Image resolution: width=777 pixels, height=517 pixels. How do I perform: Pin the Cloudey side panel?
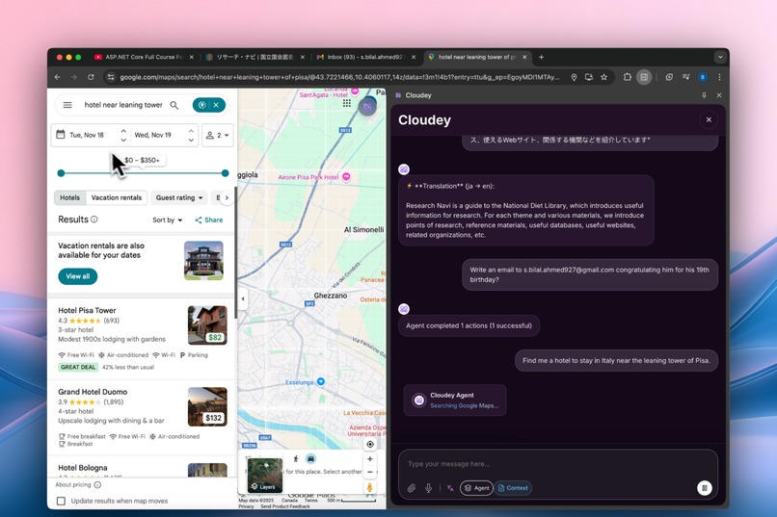pyautogui.click(x=704, y=95)
